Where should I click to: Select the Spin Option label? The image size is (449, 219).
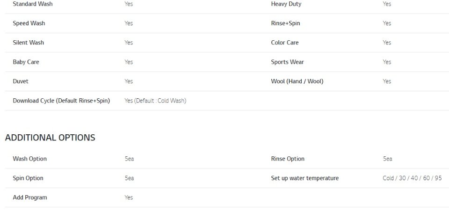point(28,178)
